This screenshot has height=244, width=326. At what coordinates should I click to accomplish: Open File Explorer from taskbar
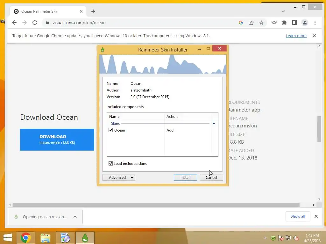pos(45,238)
